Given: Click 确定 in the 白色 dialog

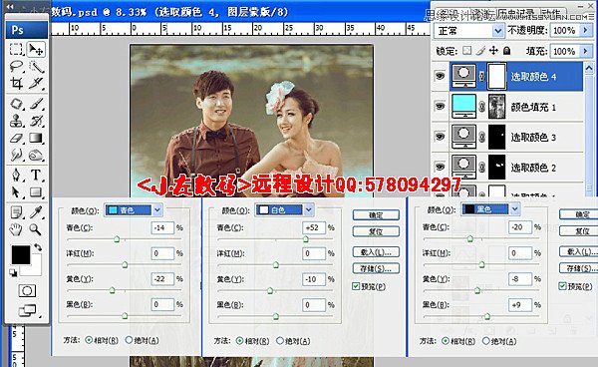Looking at the screenshot, I should [376, 215].
